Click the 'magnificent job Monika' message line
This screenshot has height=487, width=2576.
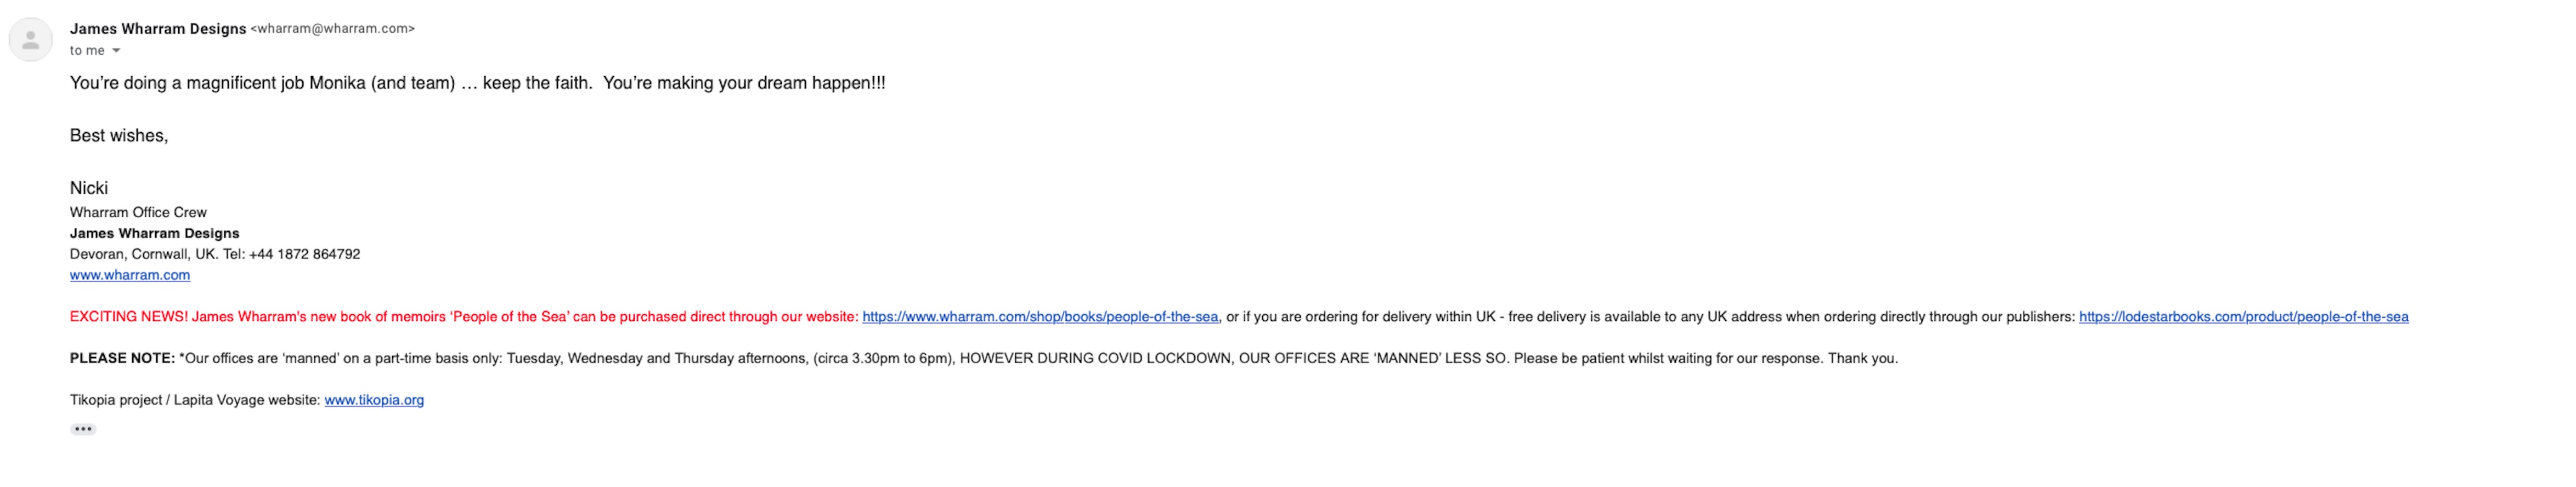[x=477, y=83]
